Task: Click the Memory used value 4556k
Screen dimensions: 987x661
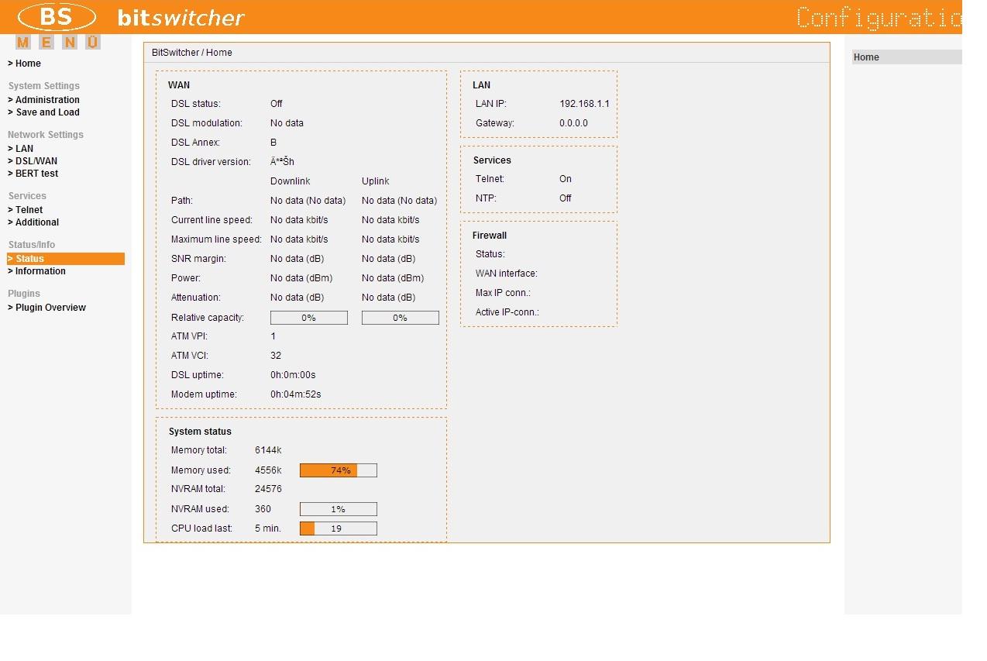Action: (268, 470)
